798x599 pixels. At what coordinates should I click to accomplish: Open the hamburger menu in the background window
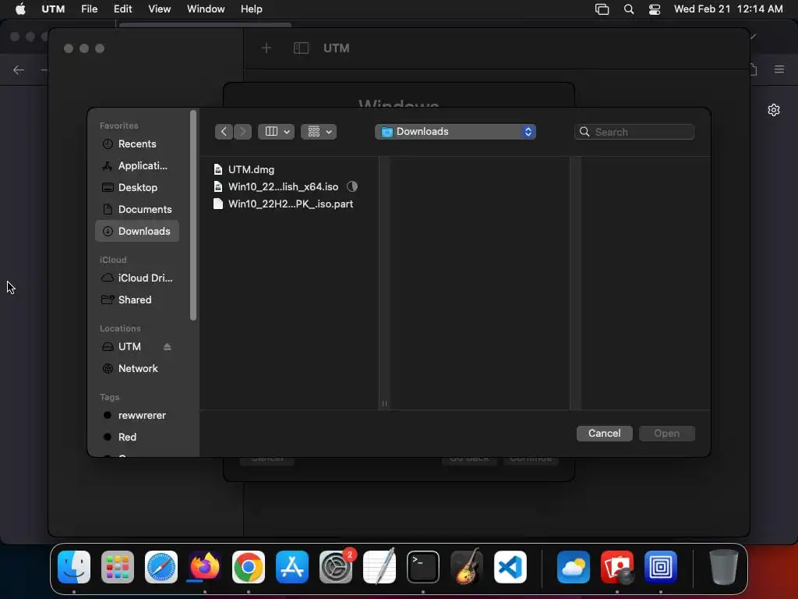pos(779,69)
